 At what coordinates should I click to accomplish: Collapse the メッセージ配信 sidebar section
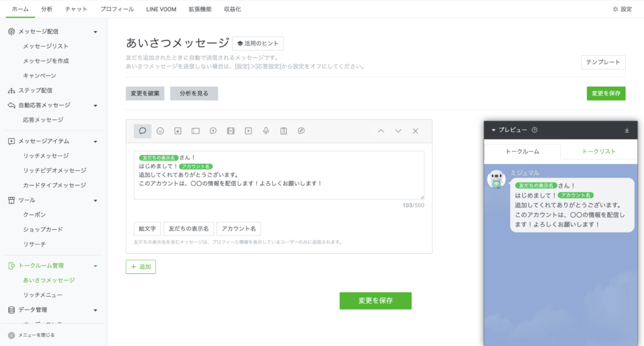click(95, 31)
